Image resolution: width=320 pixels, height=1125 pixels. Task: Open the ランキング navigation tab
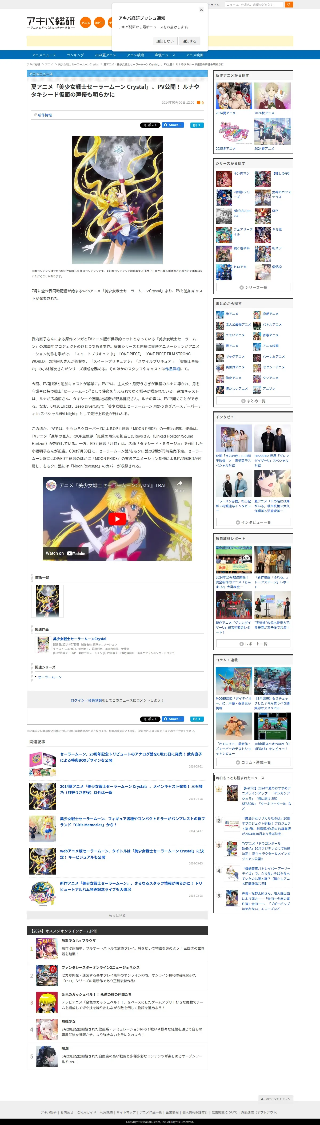click(x=75, y=55)
